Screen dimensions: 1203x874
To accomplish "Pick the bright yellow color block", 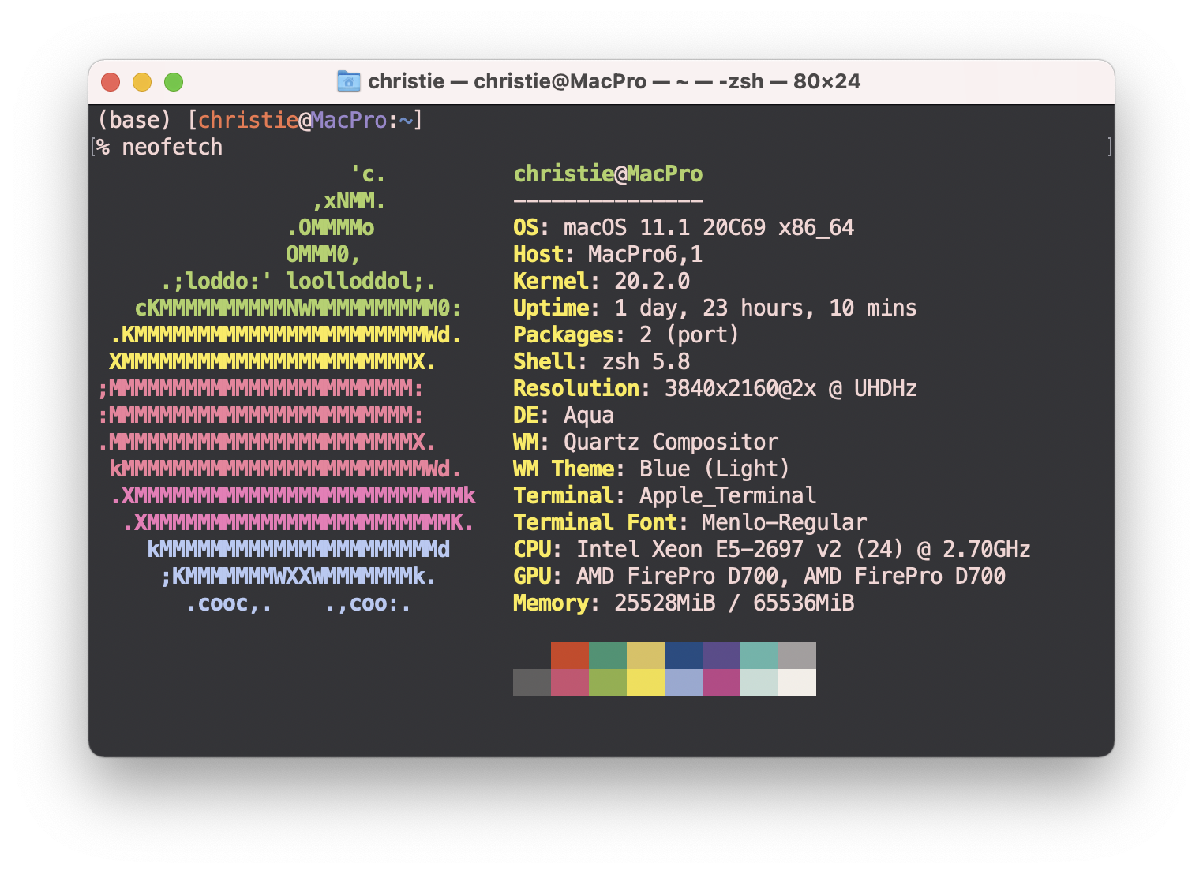I will [x=645, y=682].
